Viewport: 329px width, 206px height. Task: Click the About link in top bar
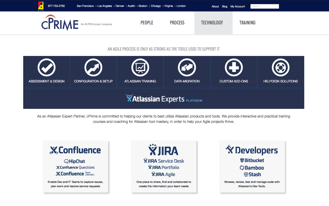215,6
